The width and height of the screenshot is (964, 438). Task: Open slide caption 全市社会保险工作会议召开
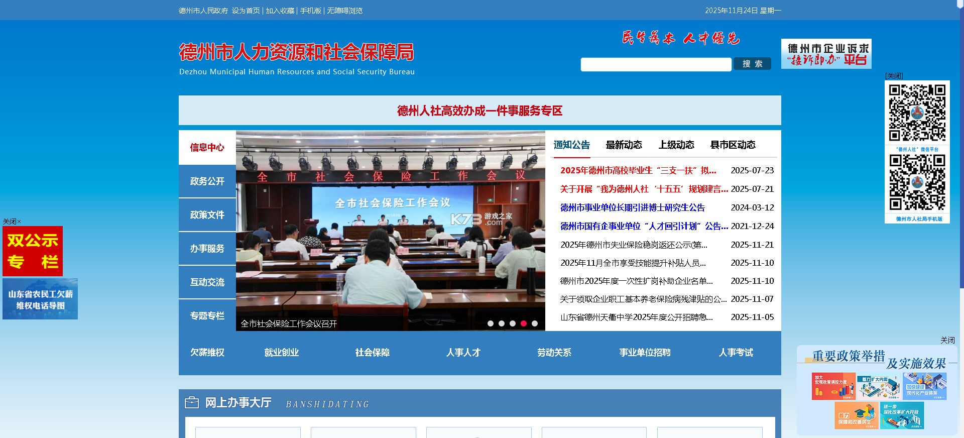pos(289,324)
